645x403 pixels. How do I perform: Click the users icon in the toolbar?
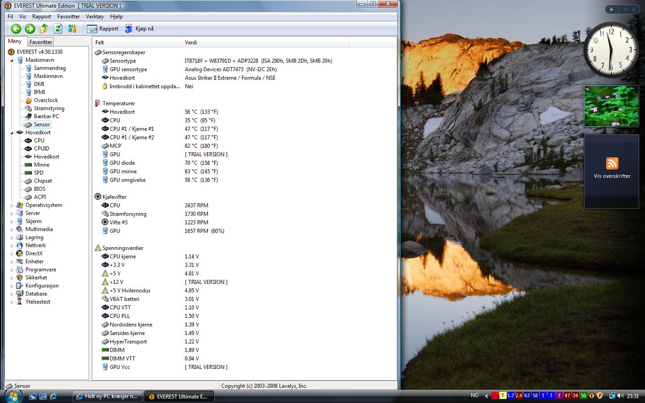pyautogui.click(x=72, y=29)
